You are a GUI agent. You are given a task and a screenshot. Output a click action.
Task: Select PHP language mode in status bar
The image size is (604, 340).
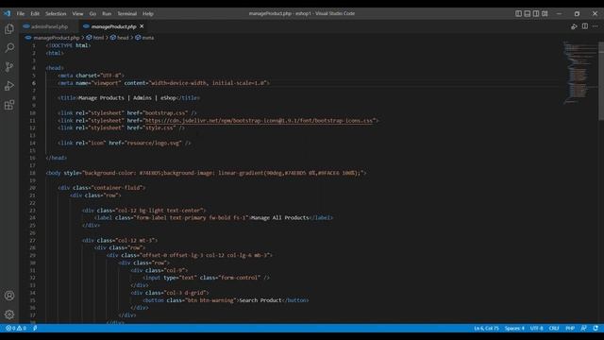[x=570, y=328]
